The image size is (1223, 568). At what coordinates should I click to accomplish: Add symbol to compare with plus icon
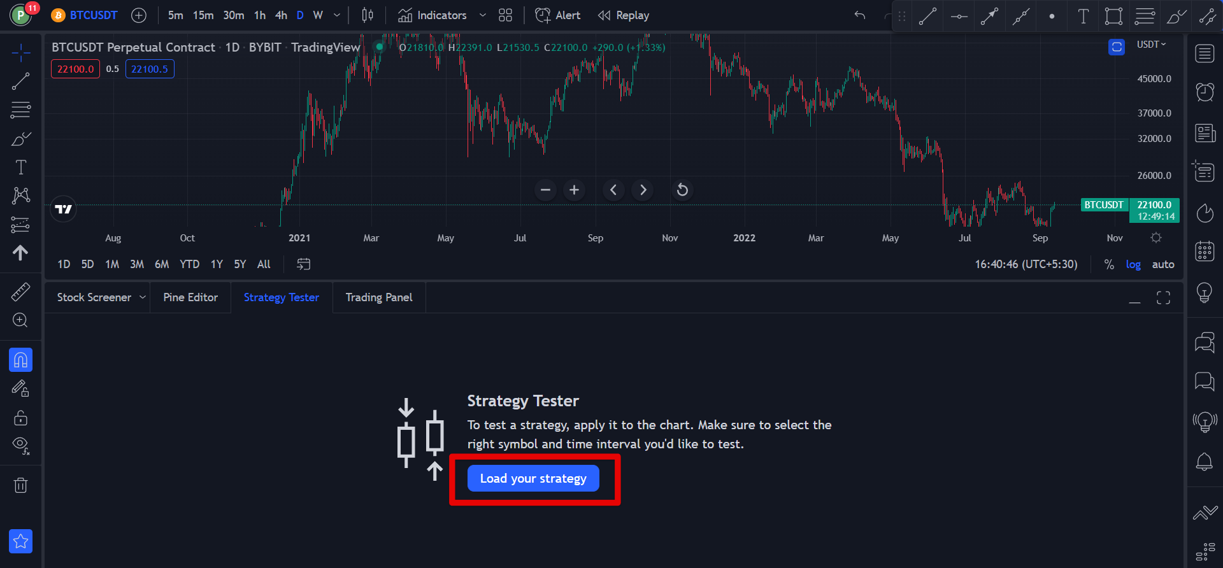pyautogui.click(x=139, y=15)
